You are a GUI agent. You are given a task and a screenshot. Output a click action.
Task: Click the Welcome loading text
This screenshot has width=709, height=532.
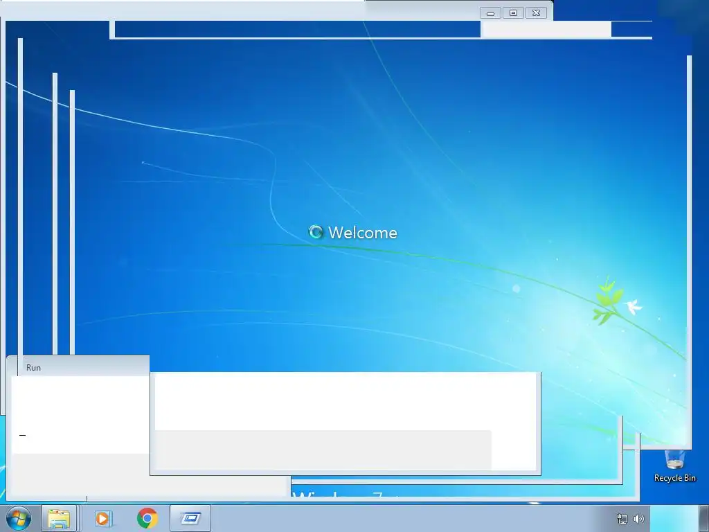[x=363, y=233]
